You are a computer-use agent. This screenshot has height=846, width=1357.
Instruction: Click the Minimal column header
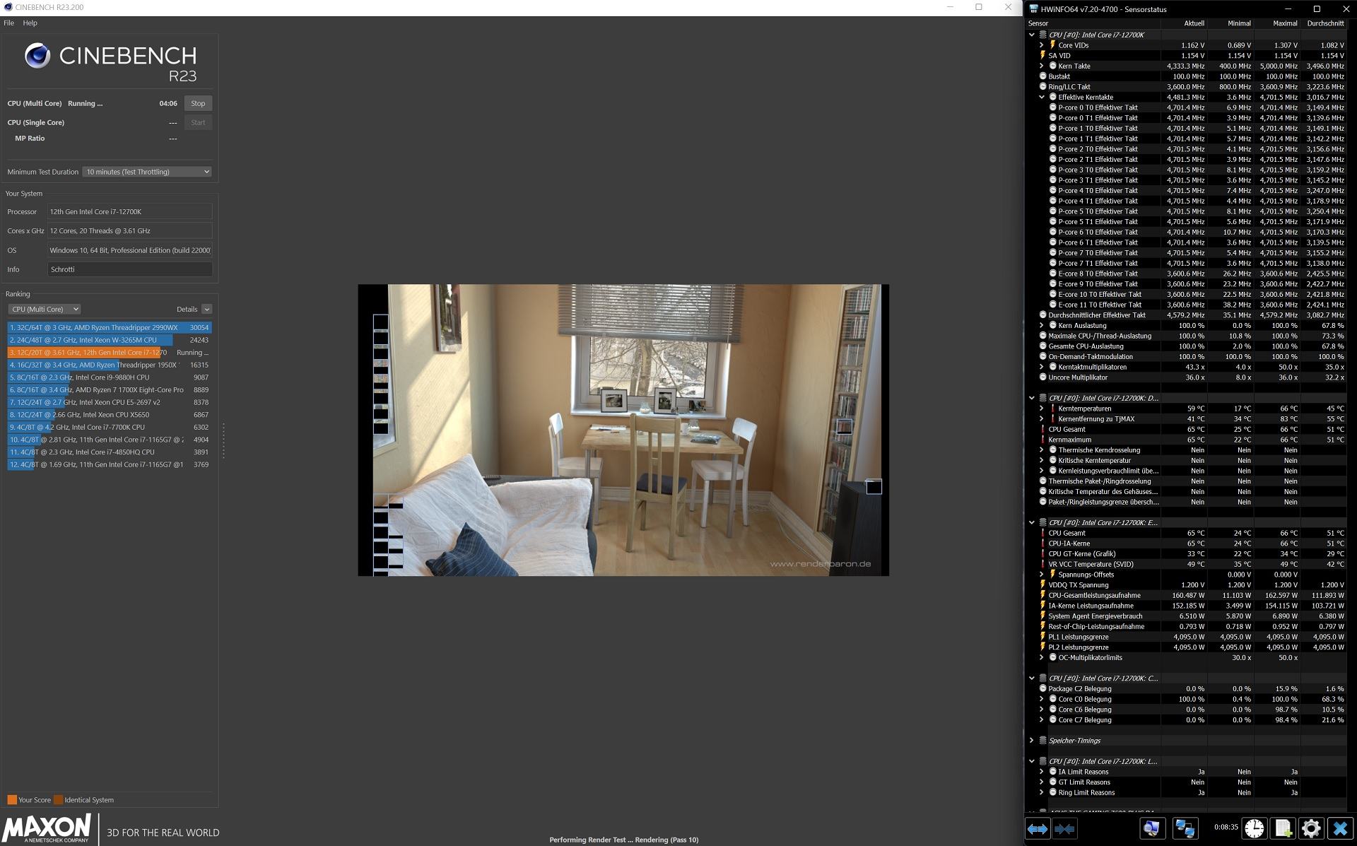1239,23
